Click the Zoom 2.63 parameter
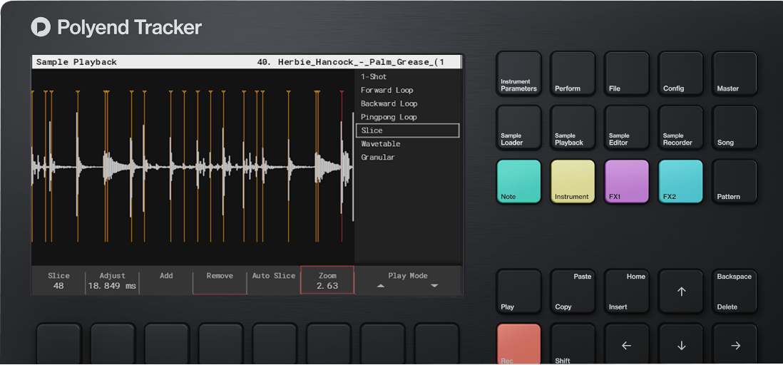The height and width of the screenshot is (365, 783). pyautogui.click(x=327, y=281)
